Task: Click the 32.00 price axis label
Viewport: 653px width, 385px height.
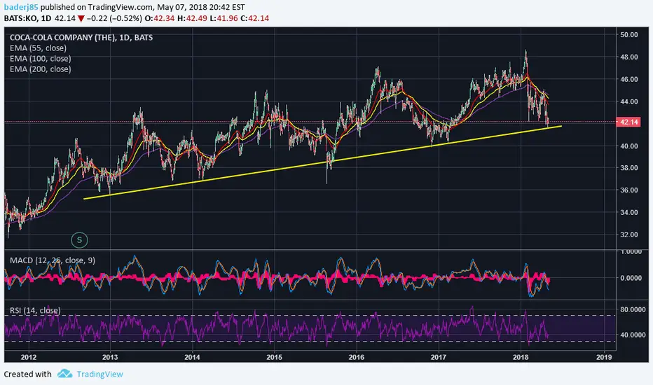Action: [x=629, y=234]
